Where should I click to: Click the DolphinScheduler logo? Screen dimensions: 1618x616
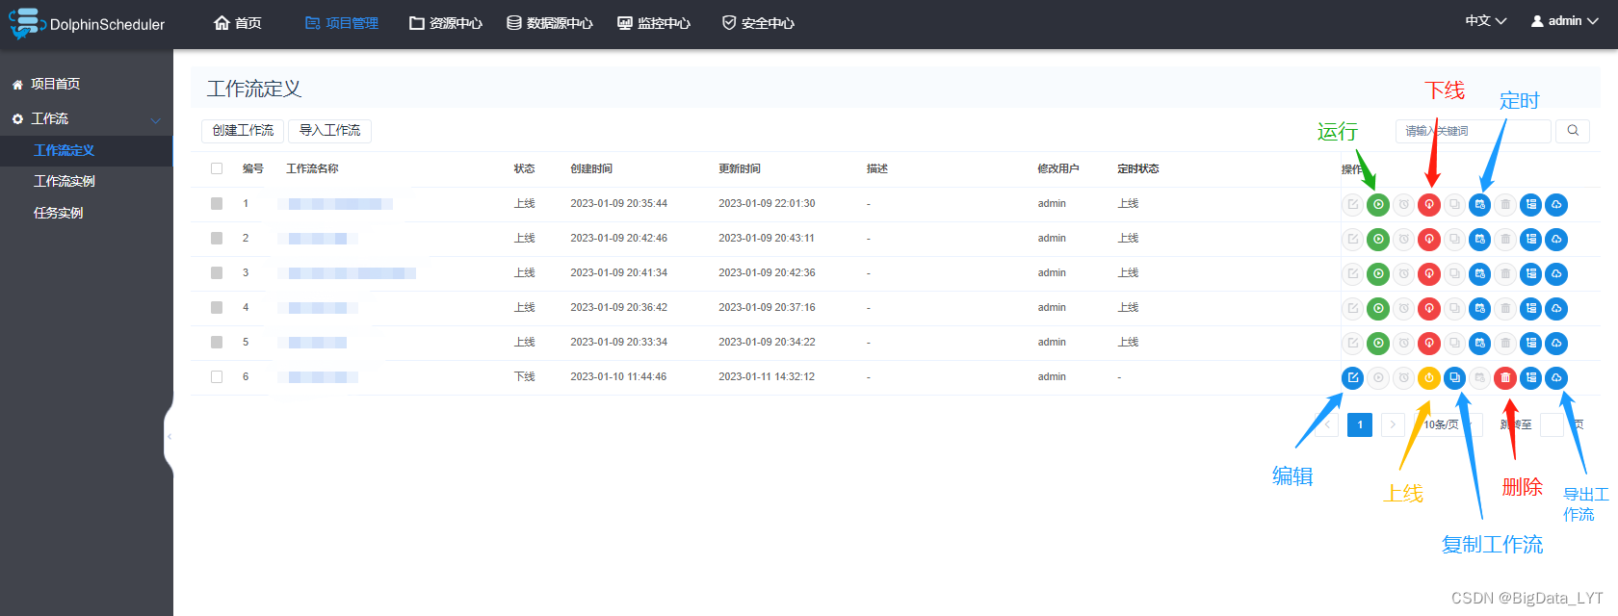(87, 24)
